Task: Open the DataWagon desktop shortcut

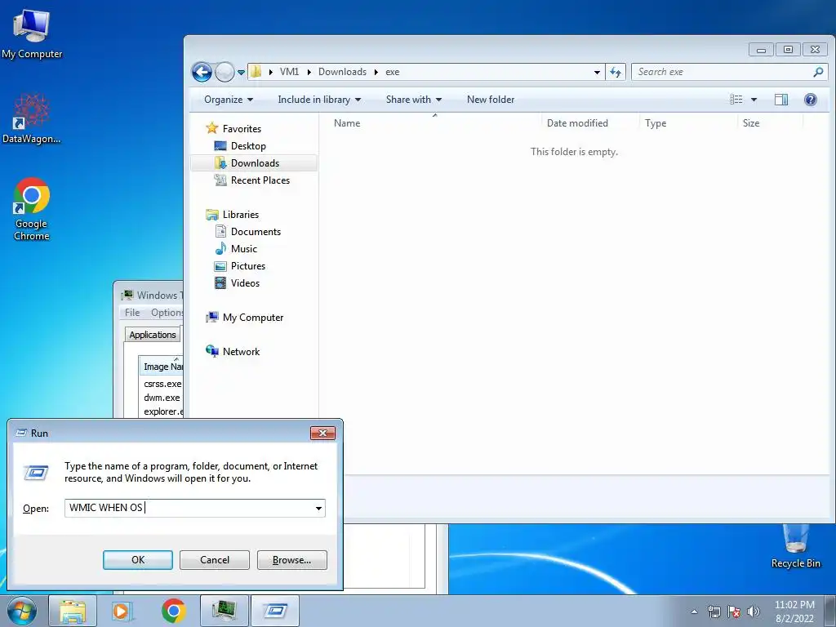Action: (x=31, y=118)
